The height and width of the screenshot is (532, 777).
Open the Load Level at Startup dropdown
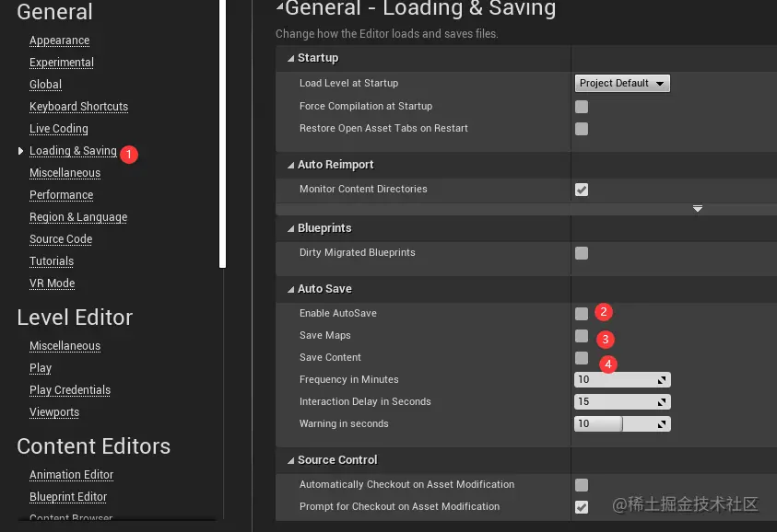click(x=622, y=83)
